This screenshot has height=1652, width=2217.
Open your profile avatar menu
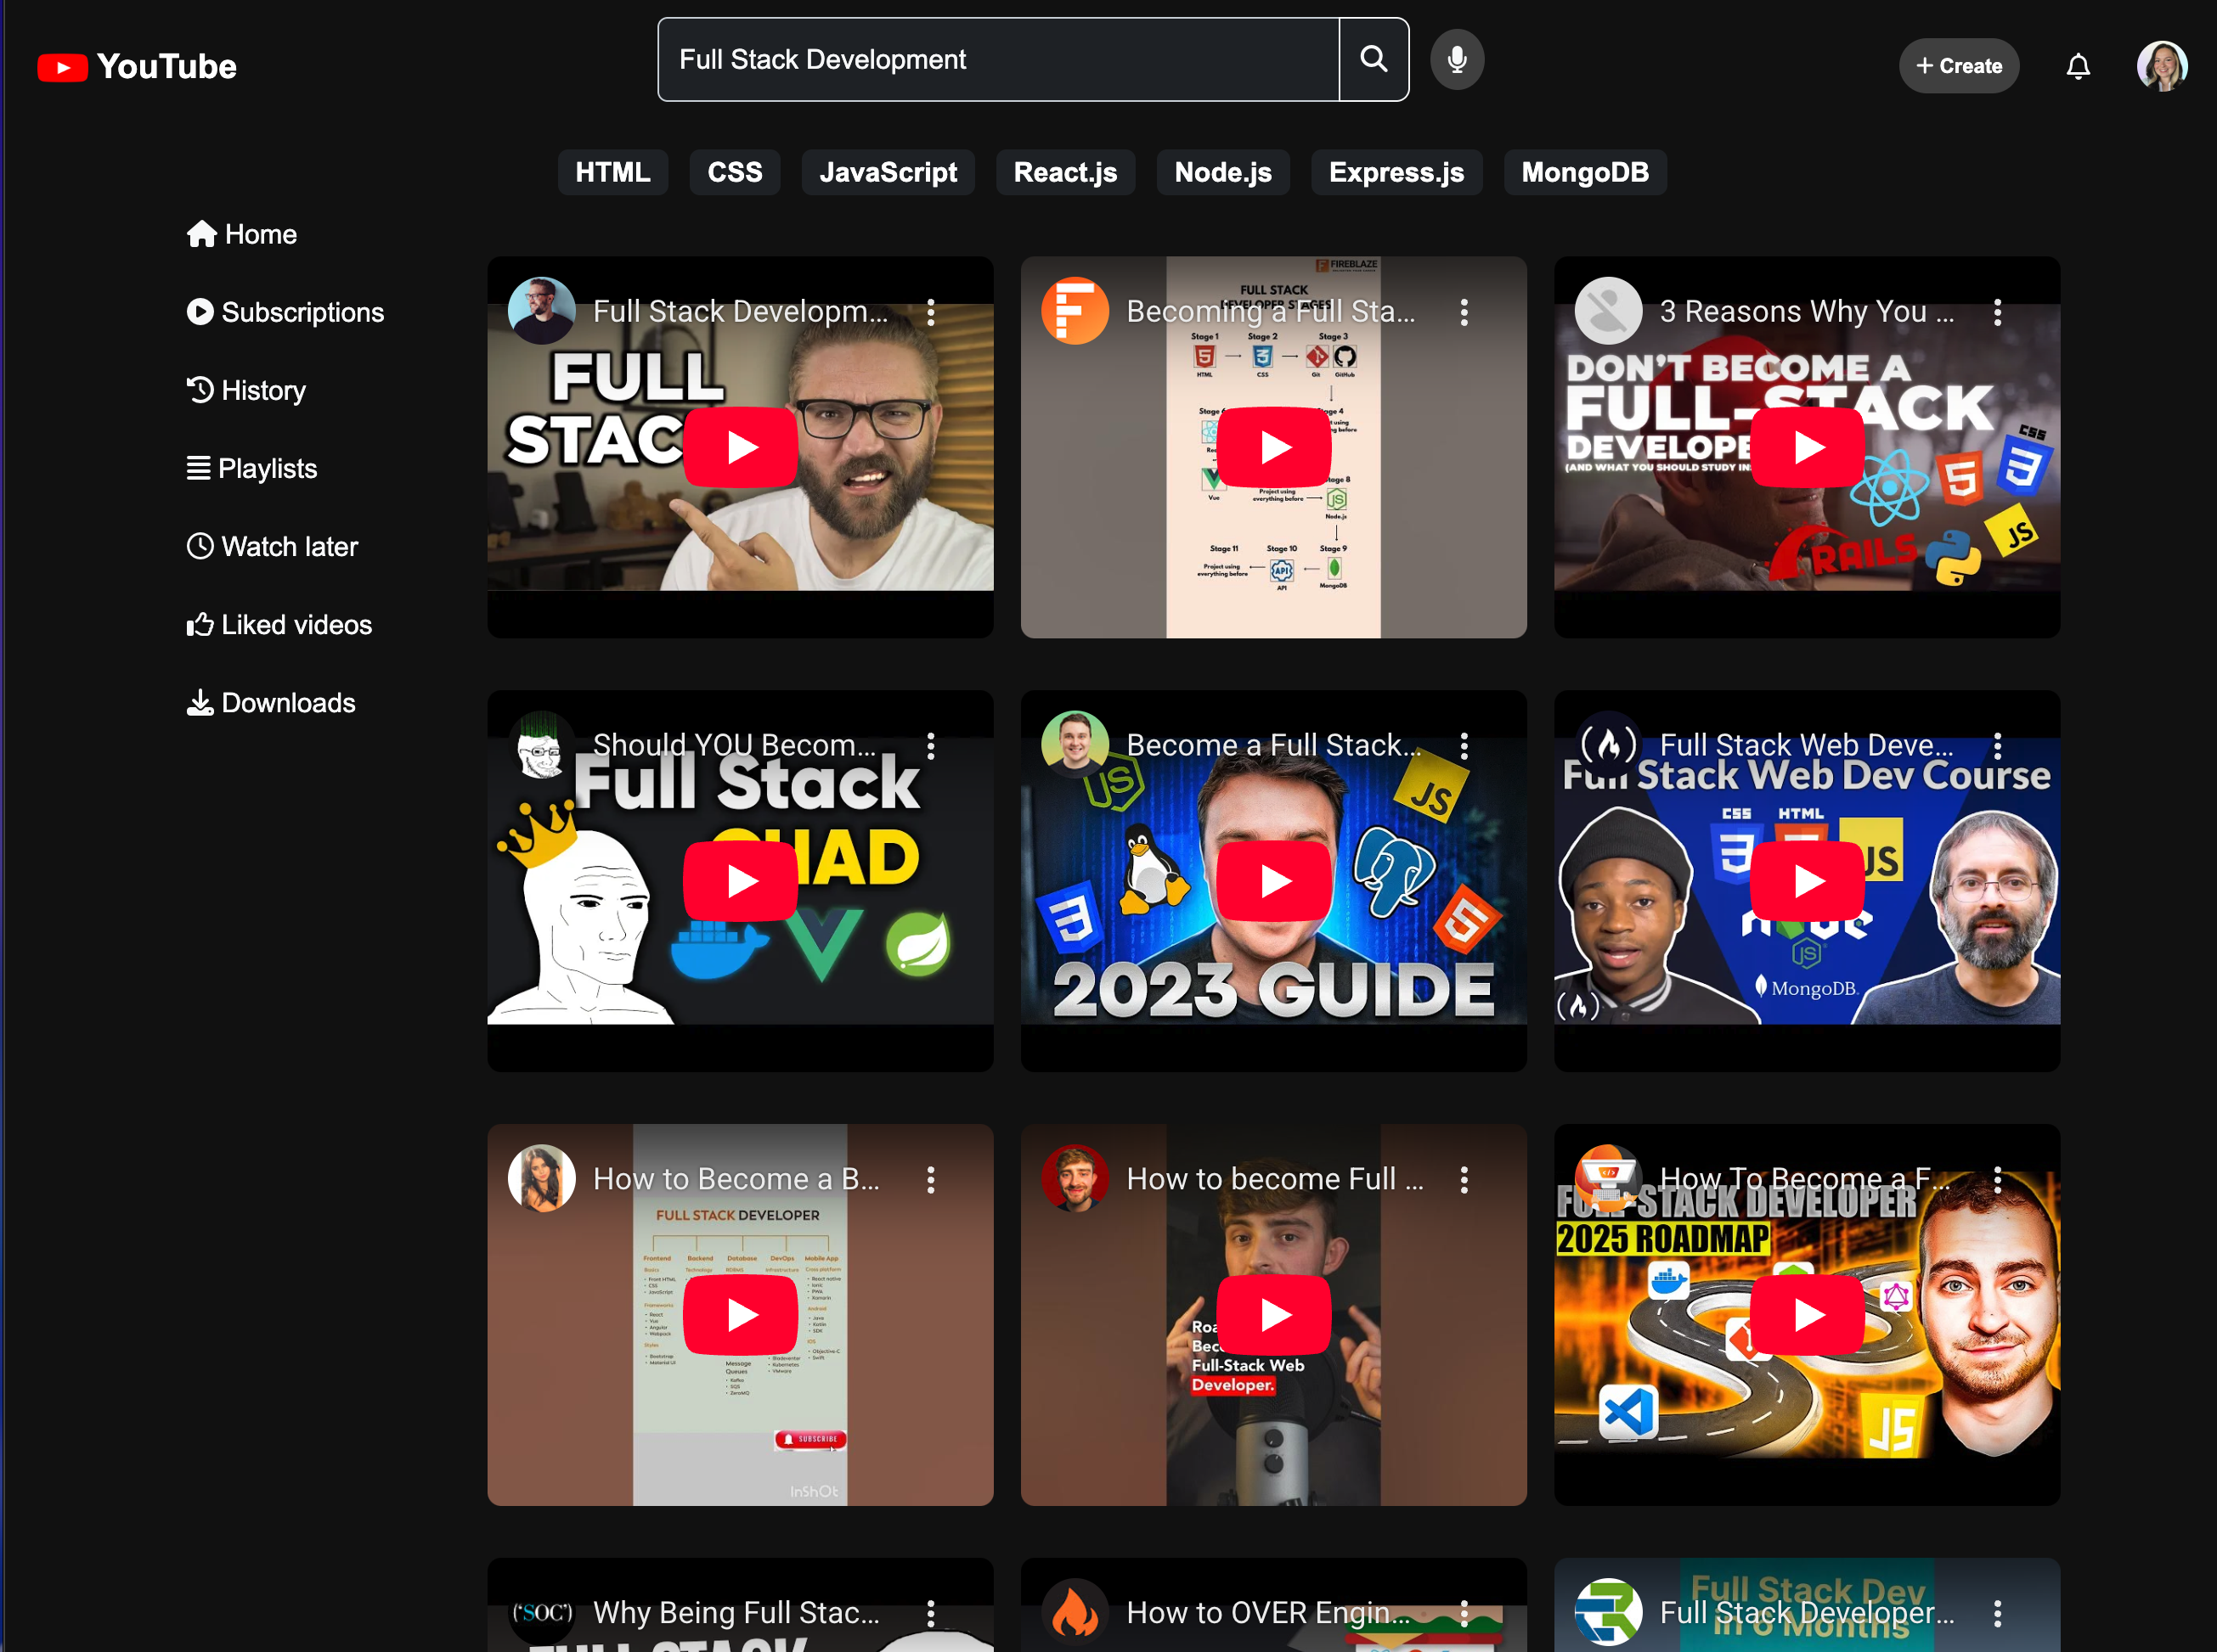[x=2161, y=66]
